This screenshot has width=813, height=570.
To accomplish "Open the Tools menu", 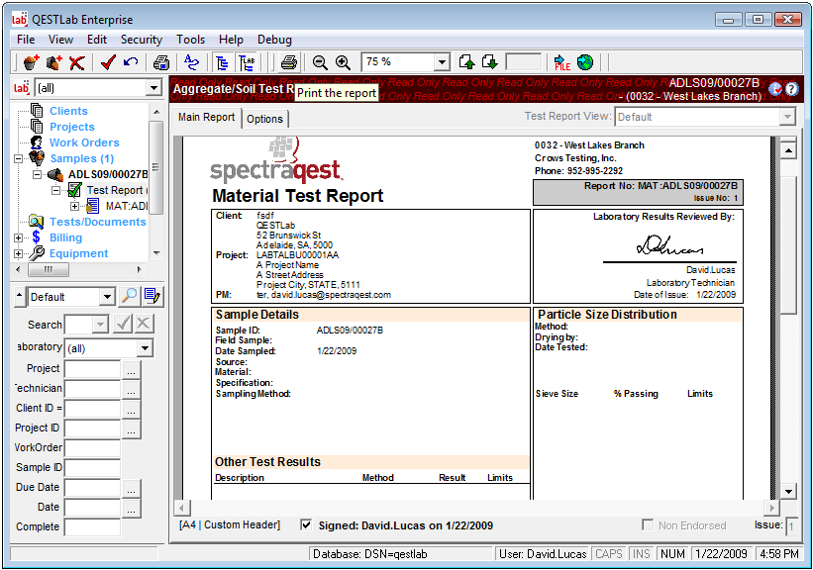I will [190, 40].
